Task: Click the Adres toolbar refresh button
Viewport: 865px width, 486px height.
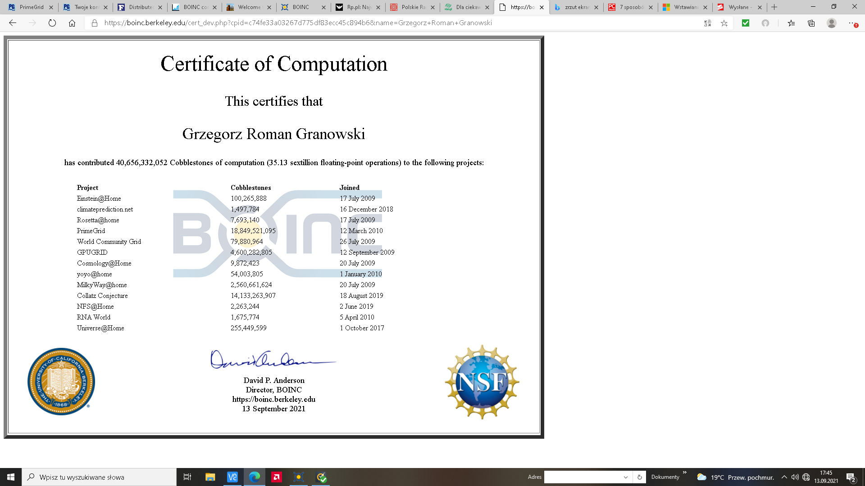Action: [x=639, y=477]
